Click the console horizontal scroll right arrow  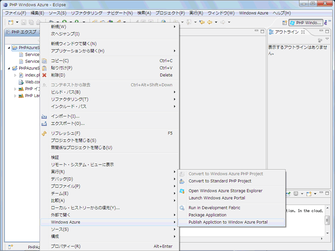pos(322,239)
